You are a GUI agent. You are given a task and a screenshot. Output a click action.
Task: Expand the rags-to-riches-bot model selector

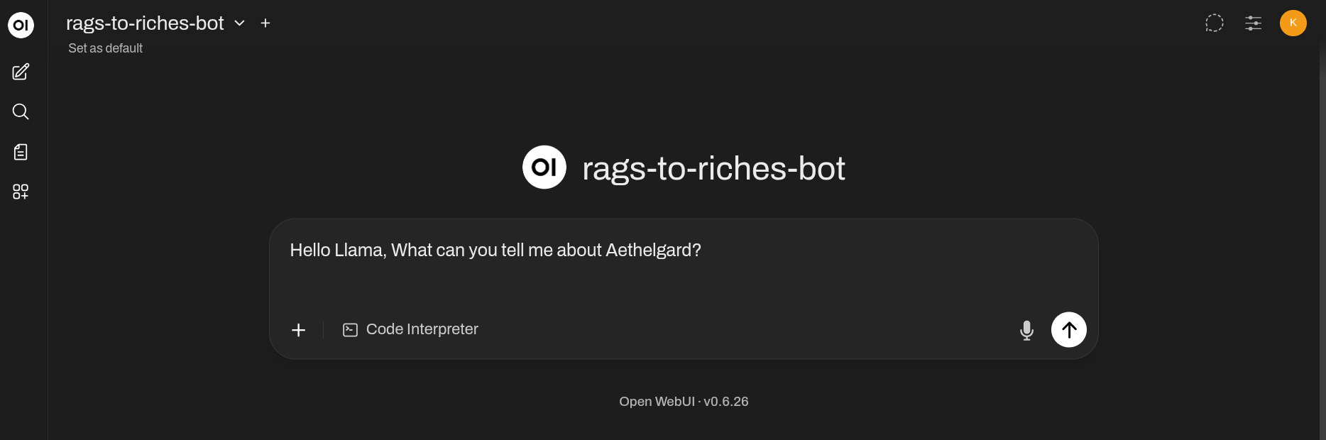click(x=145, y=23)
